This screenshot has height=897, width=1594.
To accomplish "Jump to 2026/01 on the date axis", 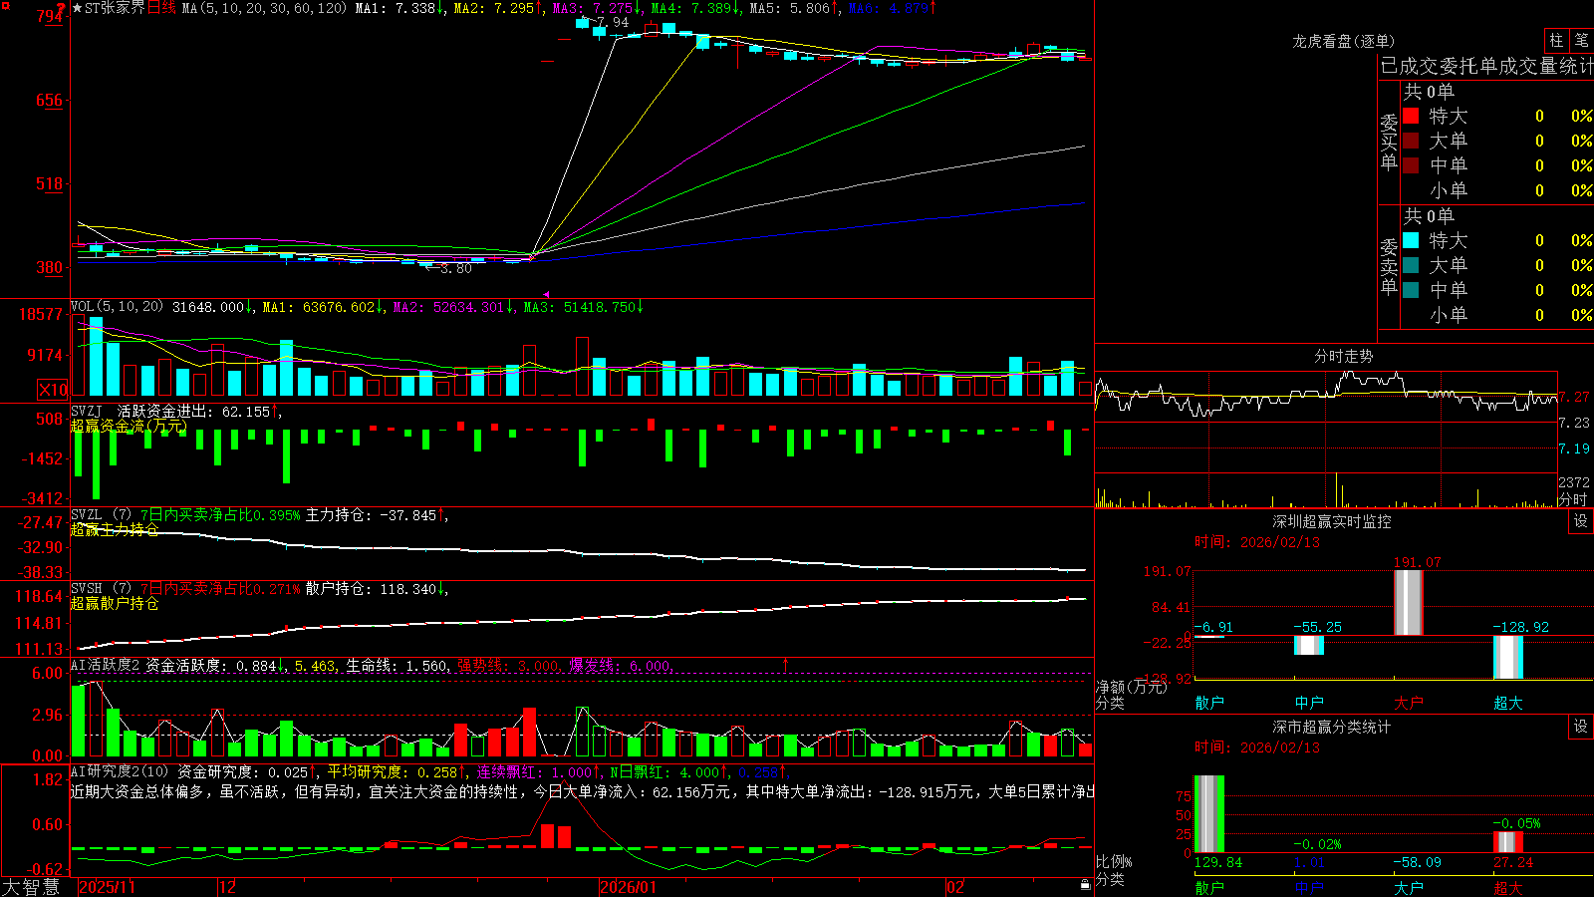I will (x=629, y=887).
